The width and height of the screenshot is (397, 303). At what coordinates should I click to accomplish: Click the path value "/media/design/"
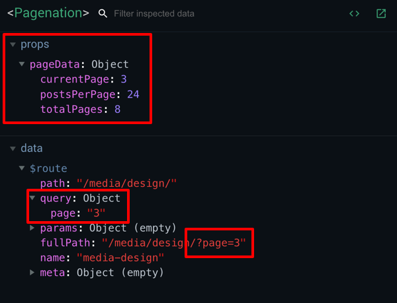click(126, 183)
